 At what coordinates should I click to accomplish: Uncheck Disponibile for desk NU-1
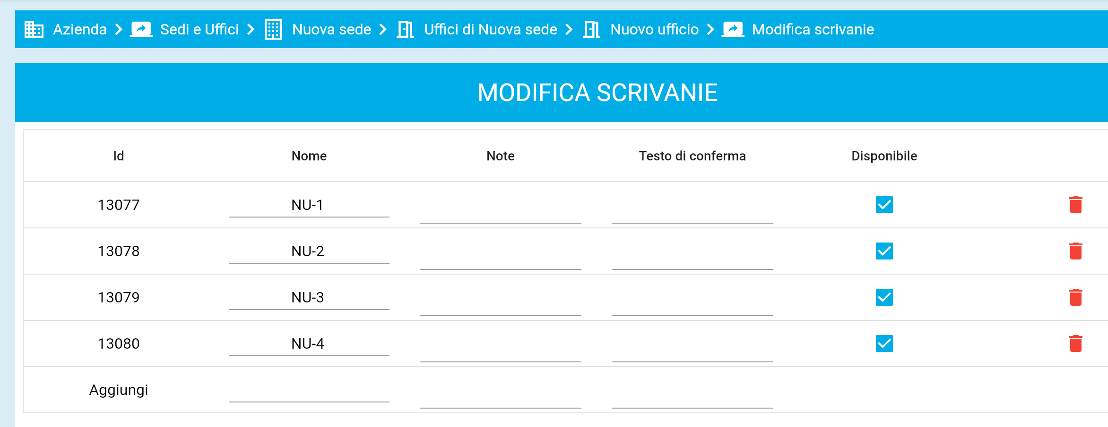[884, 205]
